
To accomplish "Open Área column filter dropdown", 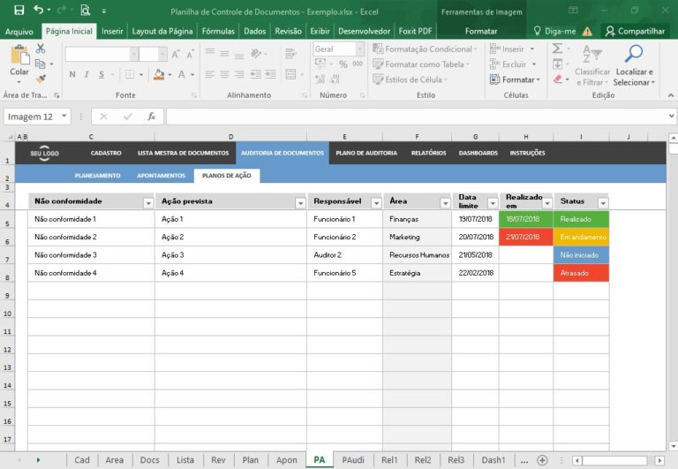I will coord(445,203).
